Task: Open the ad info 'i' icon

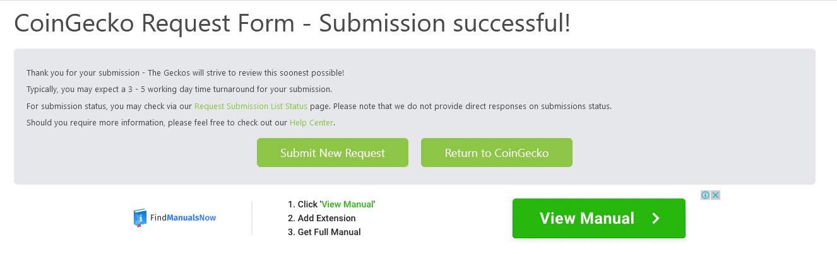Action: (x=706, y=195)
